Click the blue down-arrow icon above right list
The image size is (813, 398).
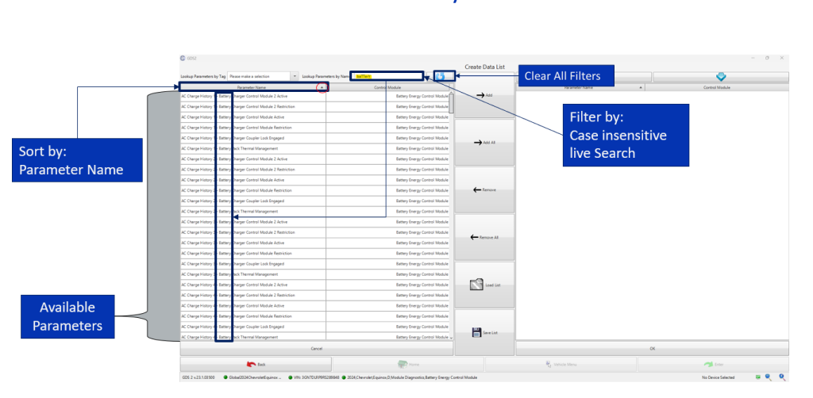click(x=721, y=77)
